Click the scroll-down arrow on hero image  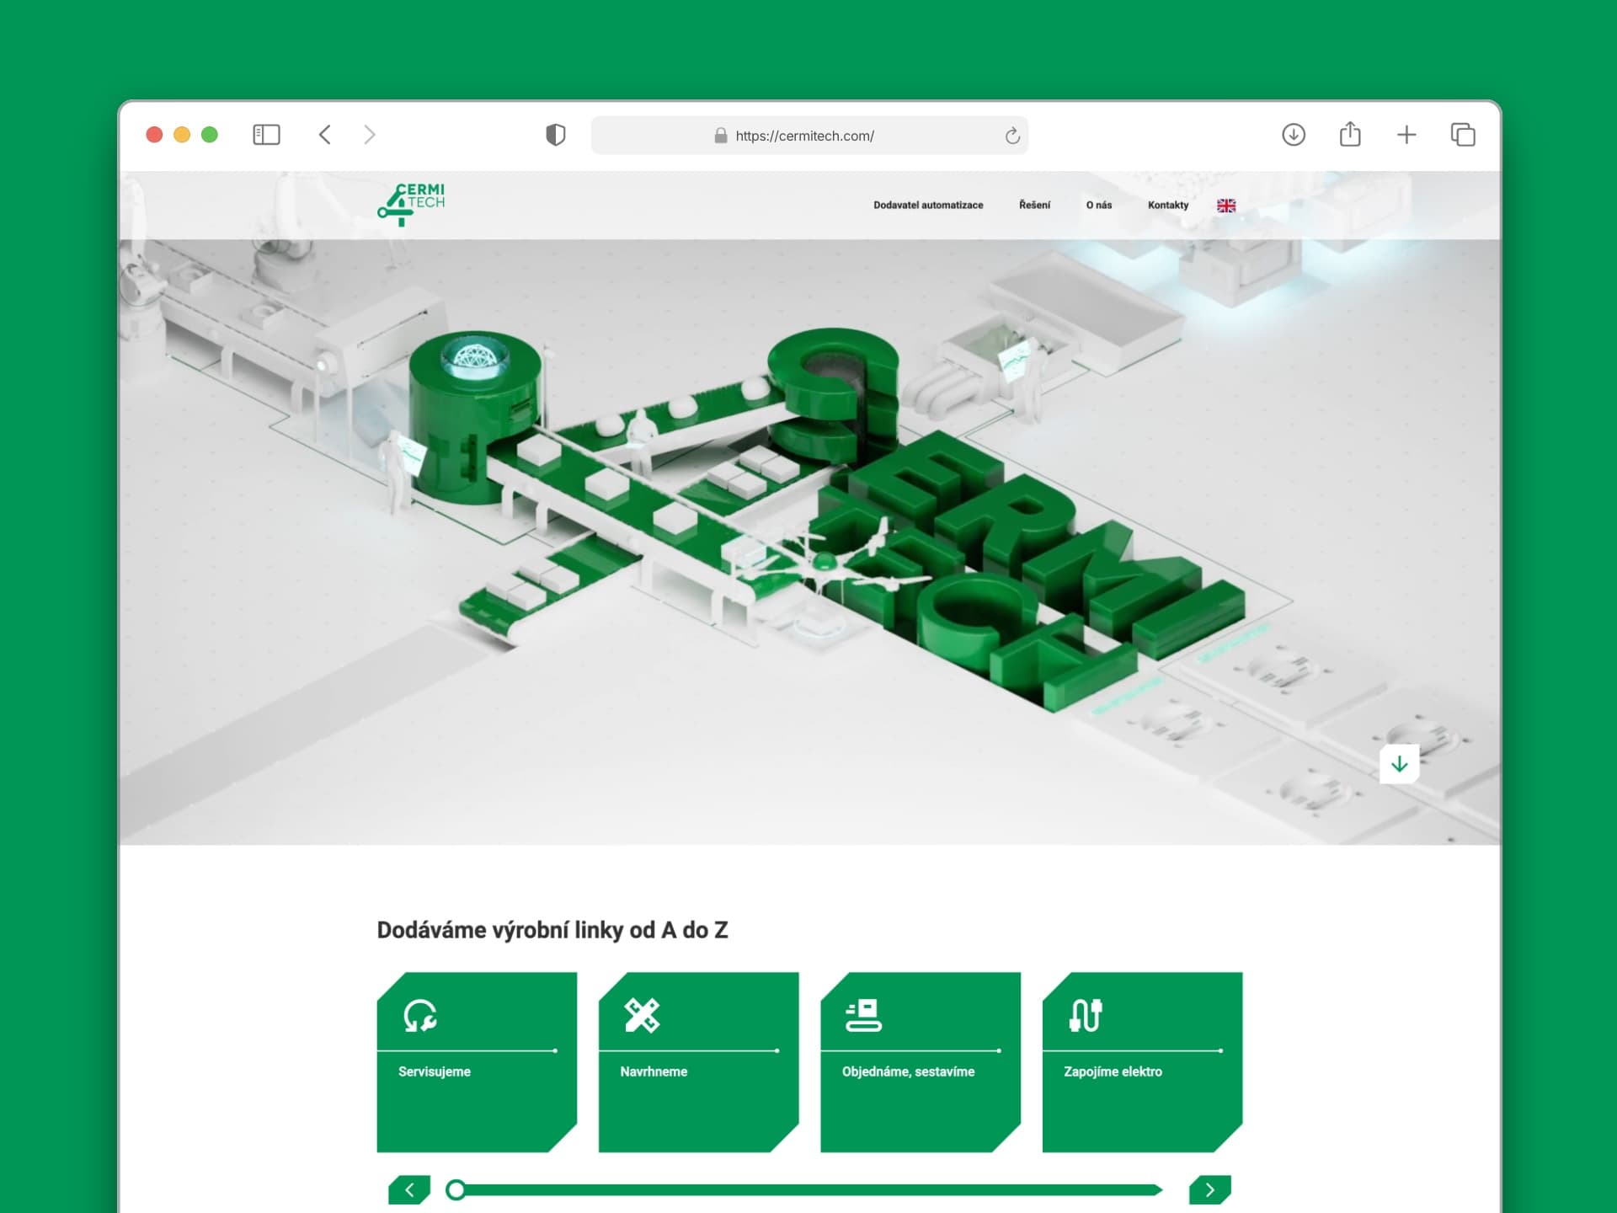point(1398,765)
